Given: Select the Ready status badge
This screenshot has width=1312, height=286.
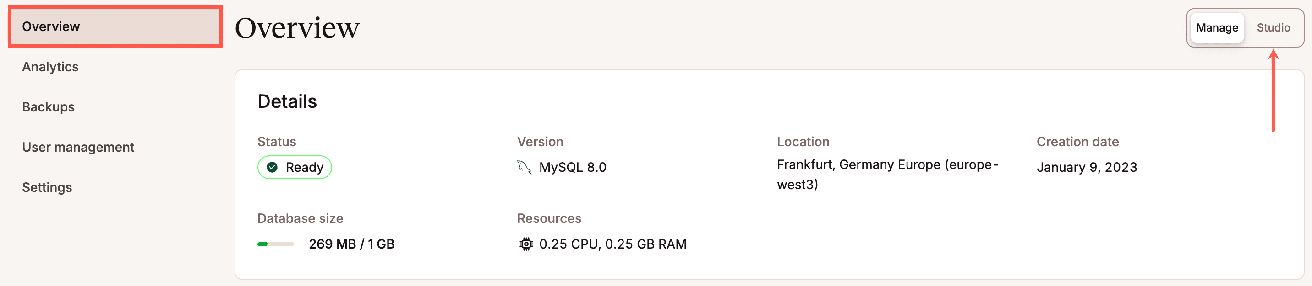Looking at the screenshot, I should (x=295, y=167).
